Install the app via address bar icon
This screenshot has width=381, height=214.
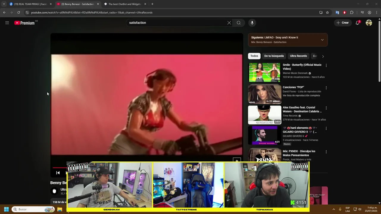click(321, 12)
